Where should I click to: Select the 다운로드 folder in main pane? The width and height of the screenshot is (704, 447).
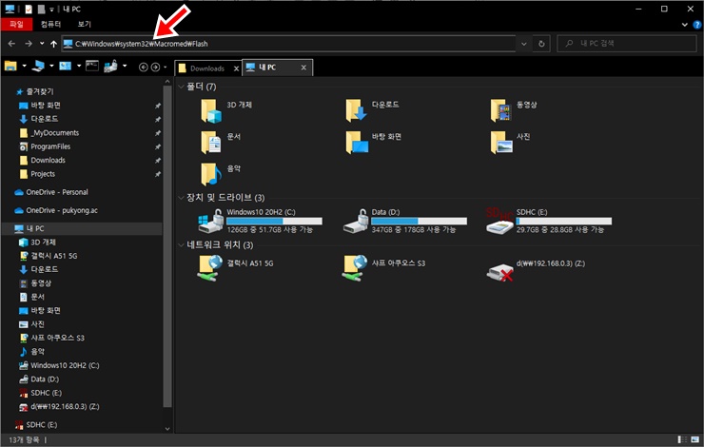tap(372, 111)
